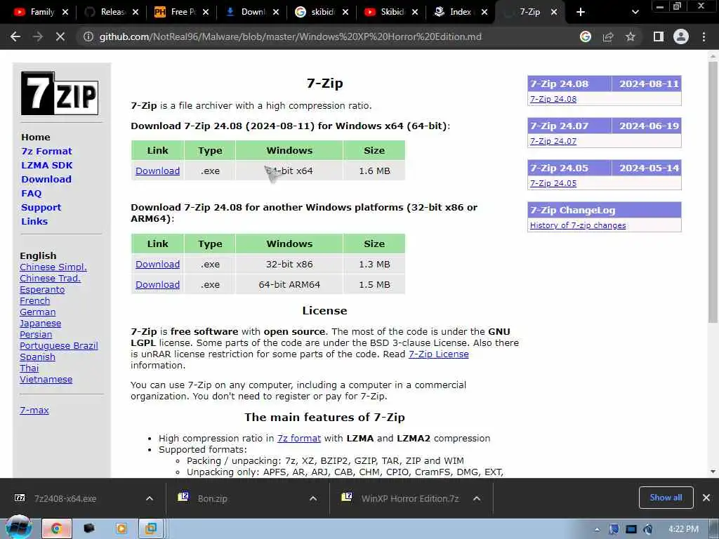Screen dimensions: 719x539
Task: Click the 4:22 PM taskbar clock
Action: click(683, 529)
